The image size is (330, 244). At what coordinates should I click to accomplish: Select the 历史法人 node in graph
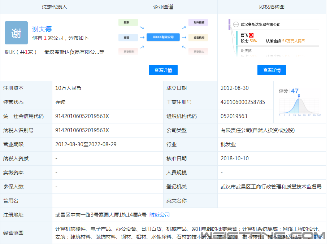198,52
